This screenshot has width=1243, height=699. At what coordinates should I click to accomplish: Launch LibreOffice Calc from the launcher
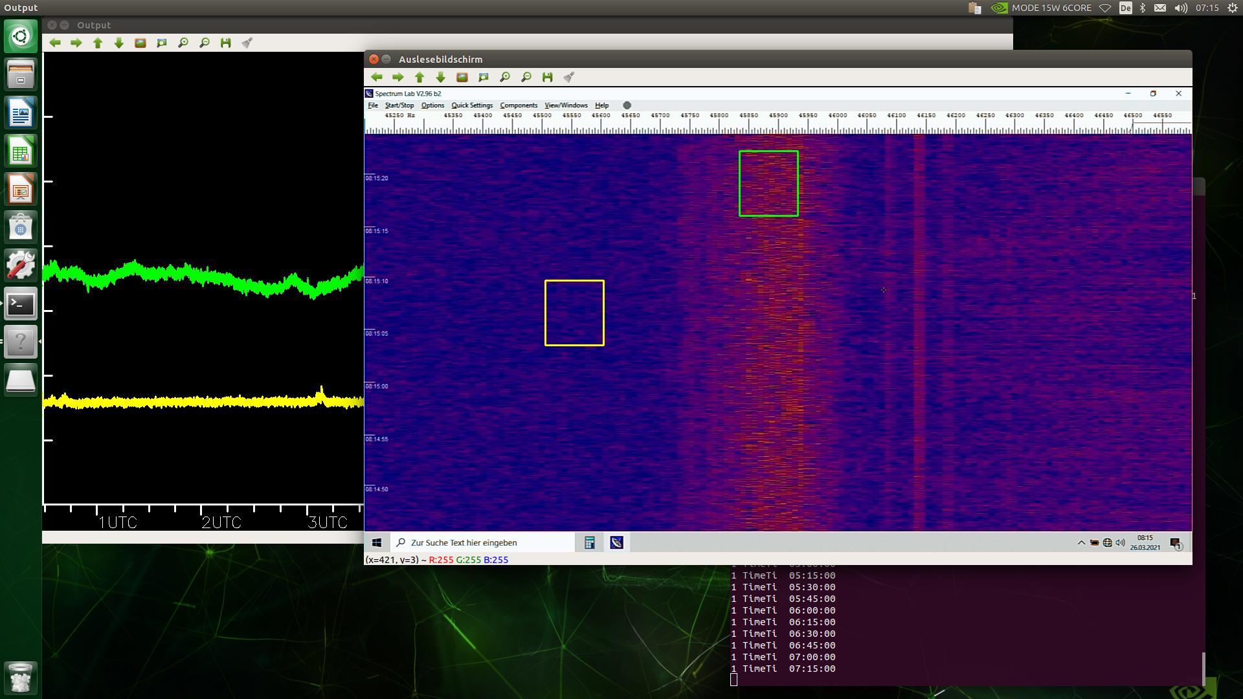click(21, 151)
